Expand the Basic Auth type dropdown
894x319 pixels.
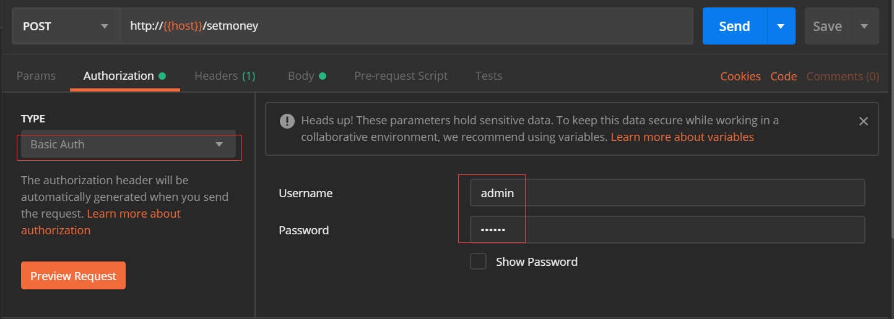coord(128,145)
